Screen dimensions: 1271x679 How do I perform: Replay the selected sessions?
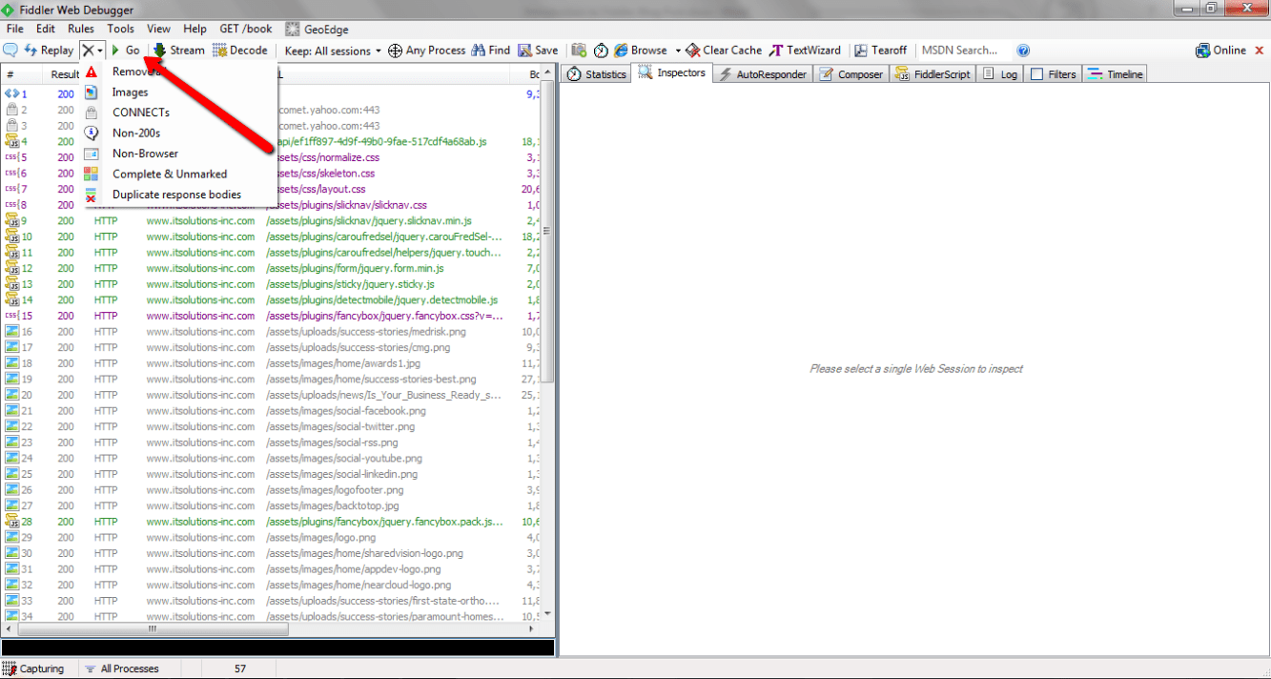50,51
